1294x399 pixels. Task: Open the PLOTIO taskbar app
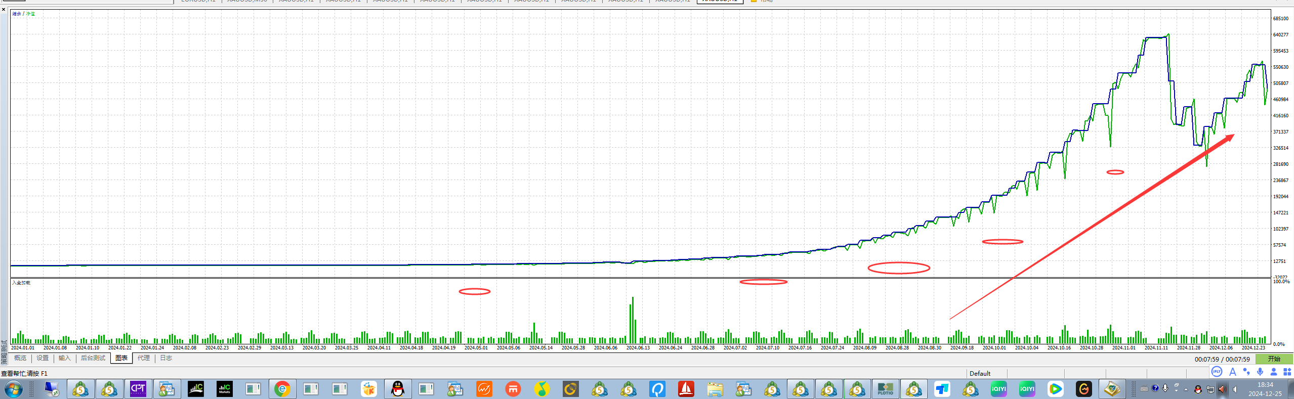point(886,389)
